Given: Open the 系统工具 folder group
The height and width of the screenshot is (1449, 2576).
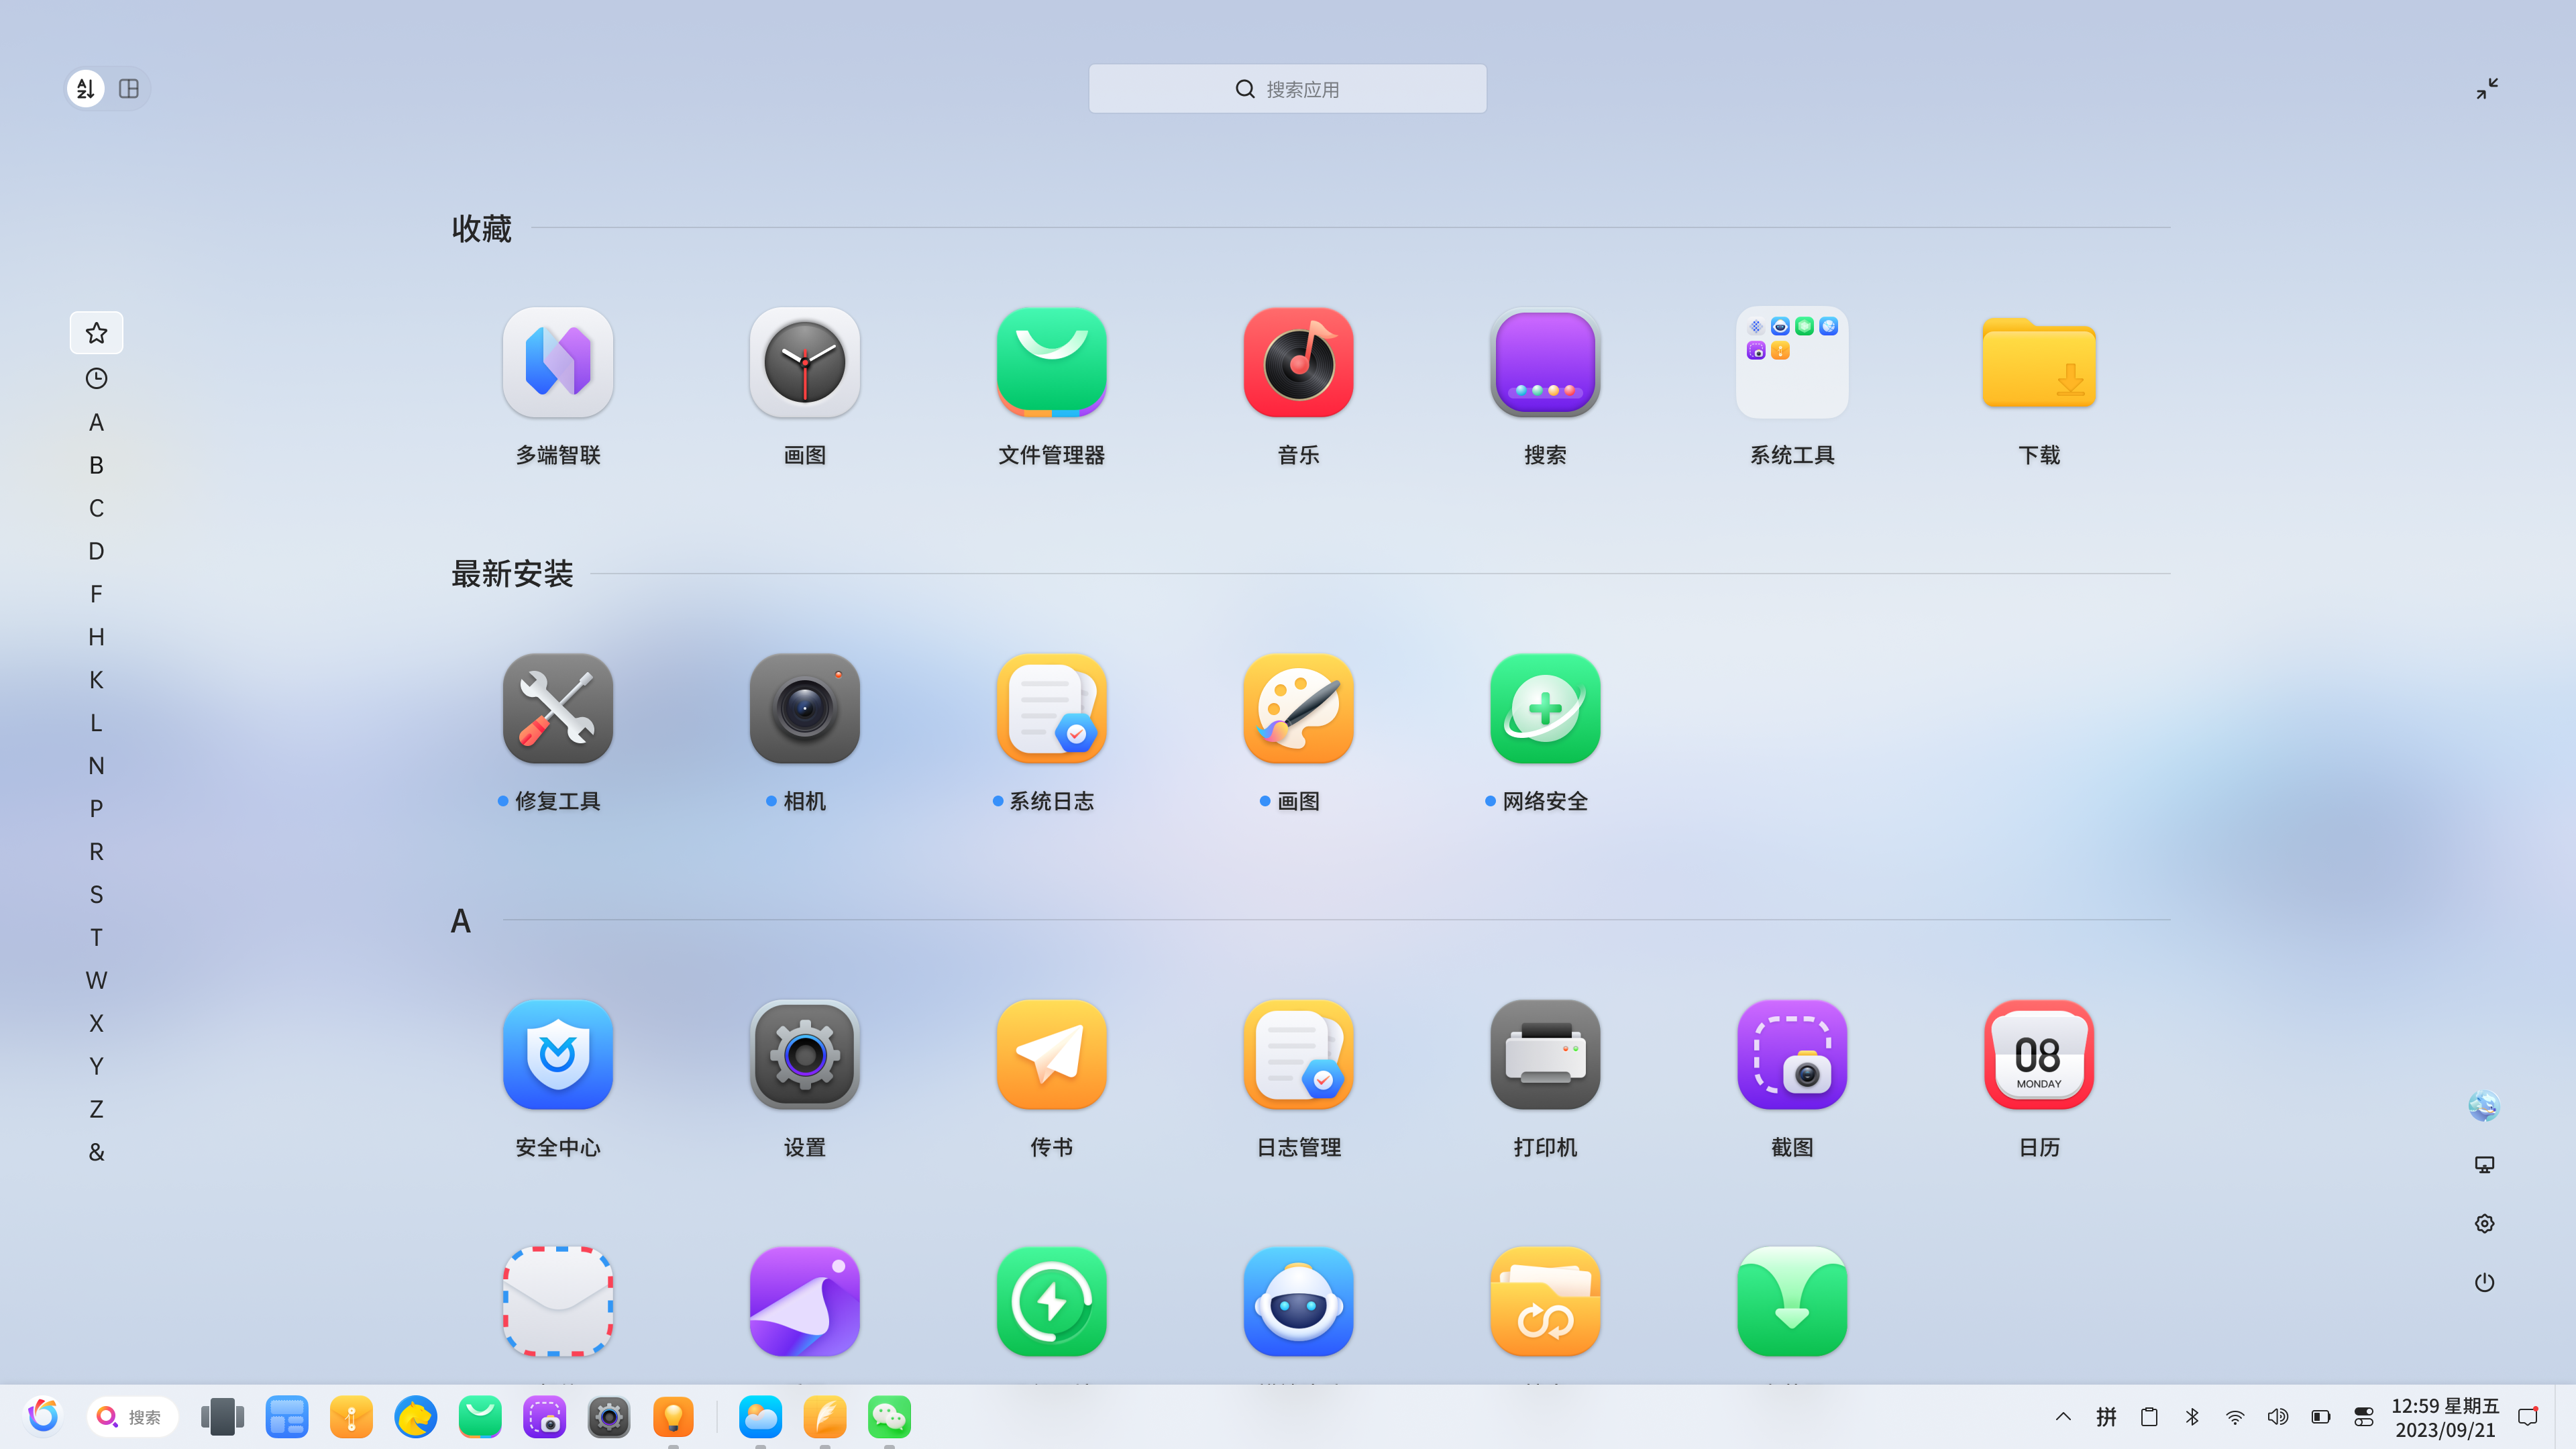Looking at the screenshot, I should [x=1792, y=362].
